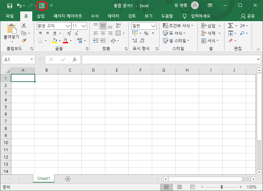This screenshot has width=263, height=191.
Task: Open the 파일 tab
Action: pos(10,16)
